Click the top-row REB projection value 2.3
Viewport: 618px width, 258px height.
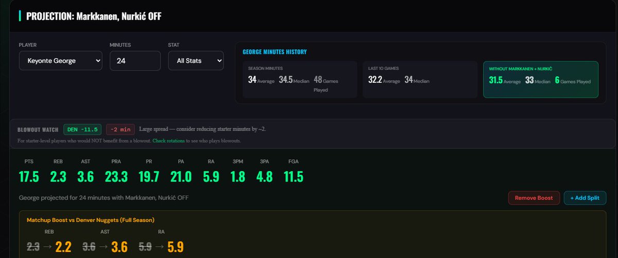point(59,177)
